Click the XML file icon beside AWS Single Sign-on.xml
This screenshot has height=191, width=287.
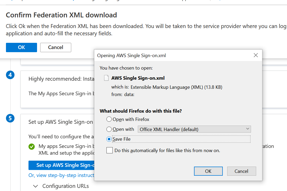click(x=106, y=78)
